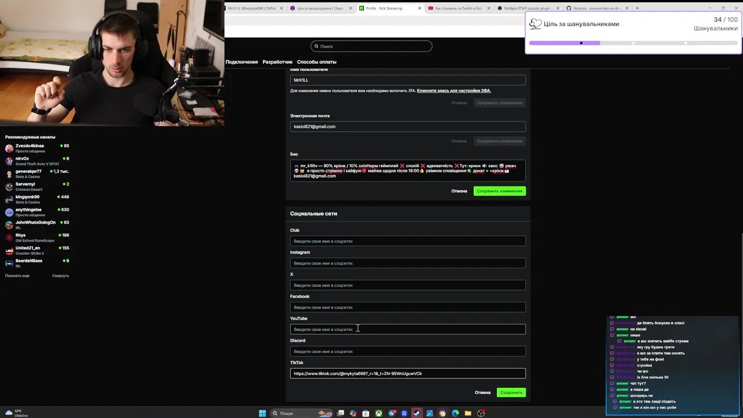Open kingqonk99 channel avatar

pos(9,199)
